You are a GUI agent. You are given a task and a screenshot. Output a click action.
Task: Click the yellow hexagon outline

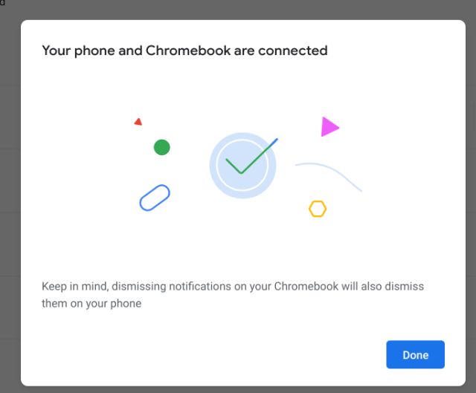click(318, 209)
